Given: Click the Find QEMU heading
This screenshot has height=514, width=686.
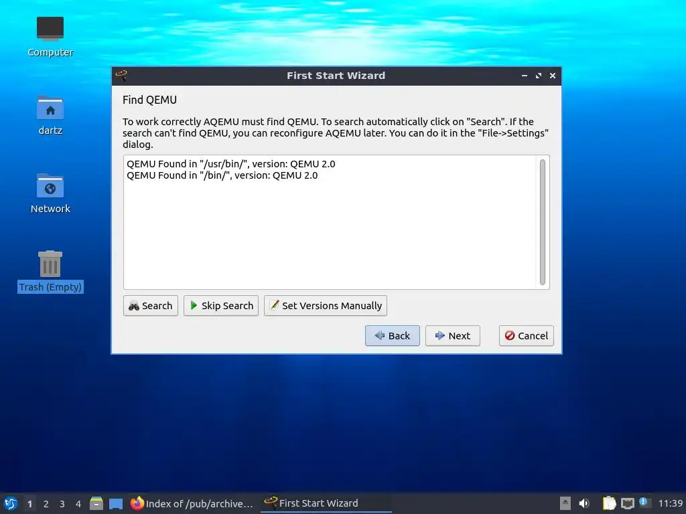Looking at the screenshot, I should (149, 100).
